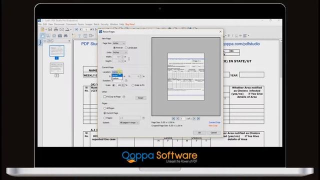320x180 pixels.
Task: Open the Units dropdown
Action: point(120,52)
